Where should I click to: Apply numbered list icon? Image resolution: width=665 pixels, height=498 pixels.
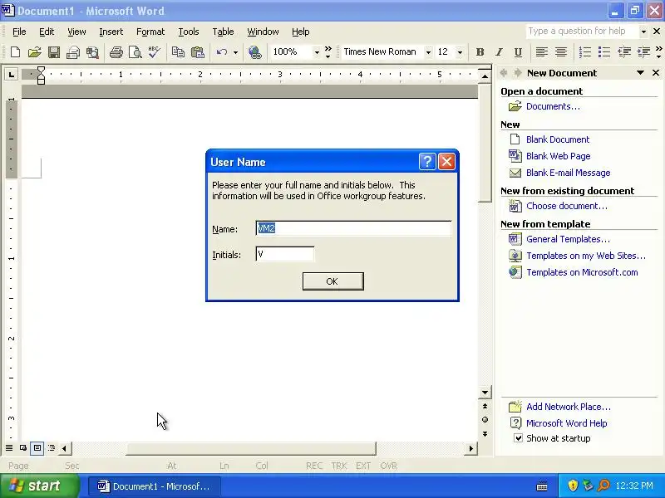click(585, 52)
